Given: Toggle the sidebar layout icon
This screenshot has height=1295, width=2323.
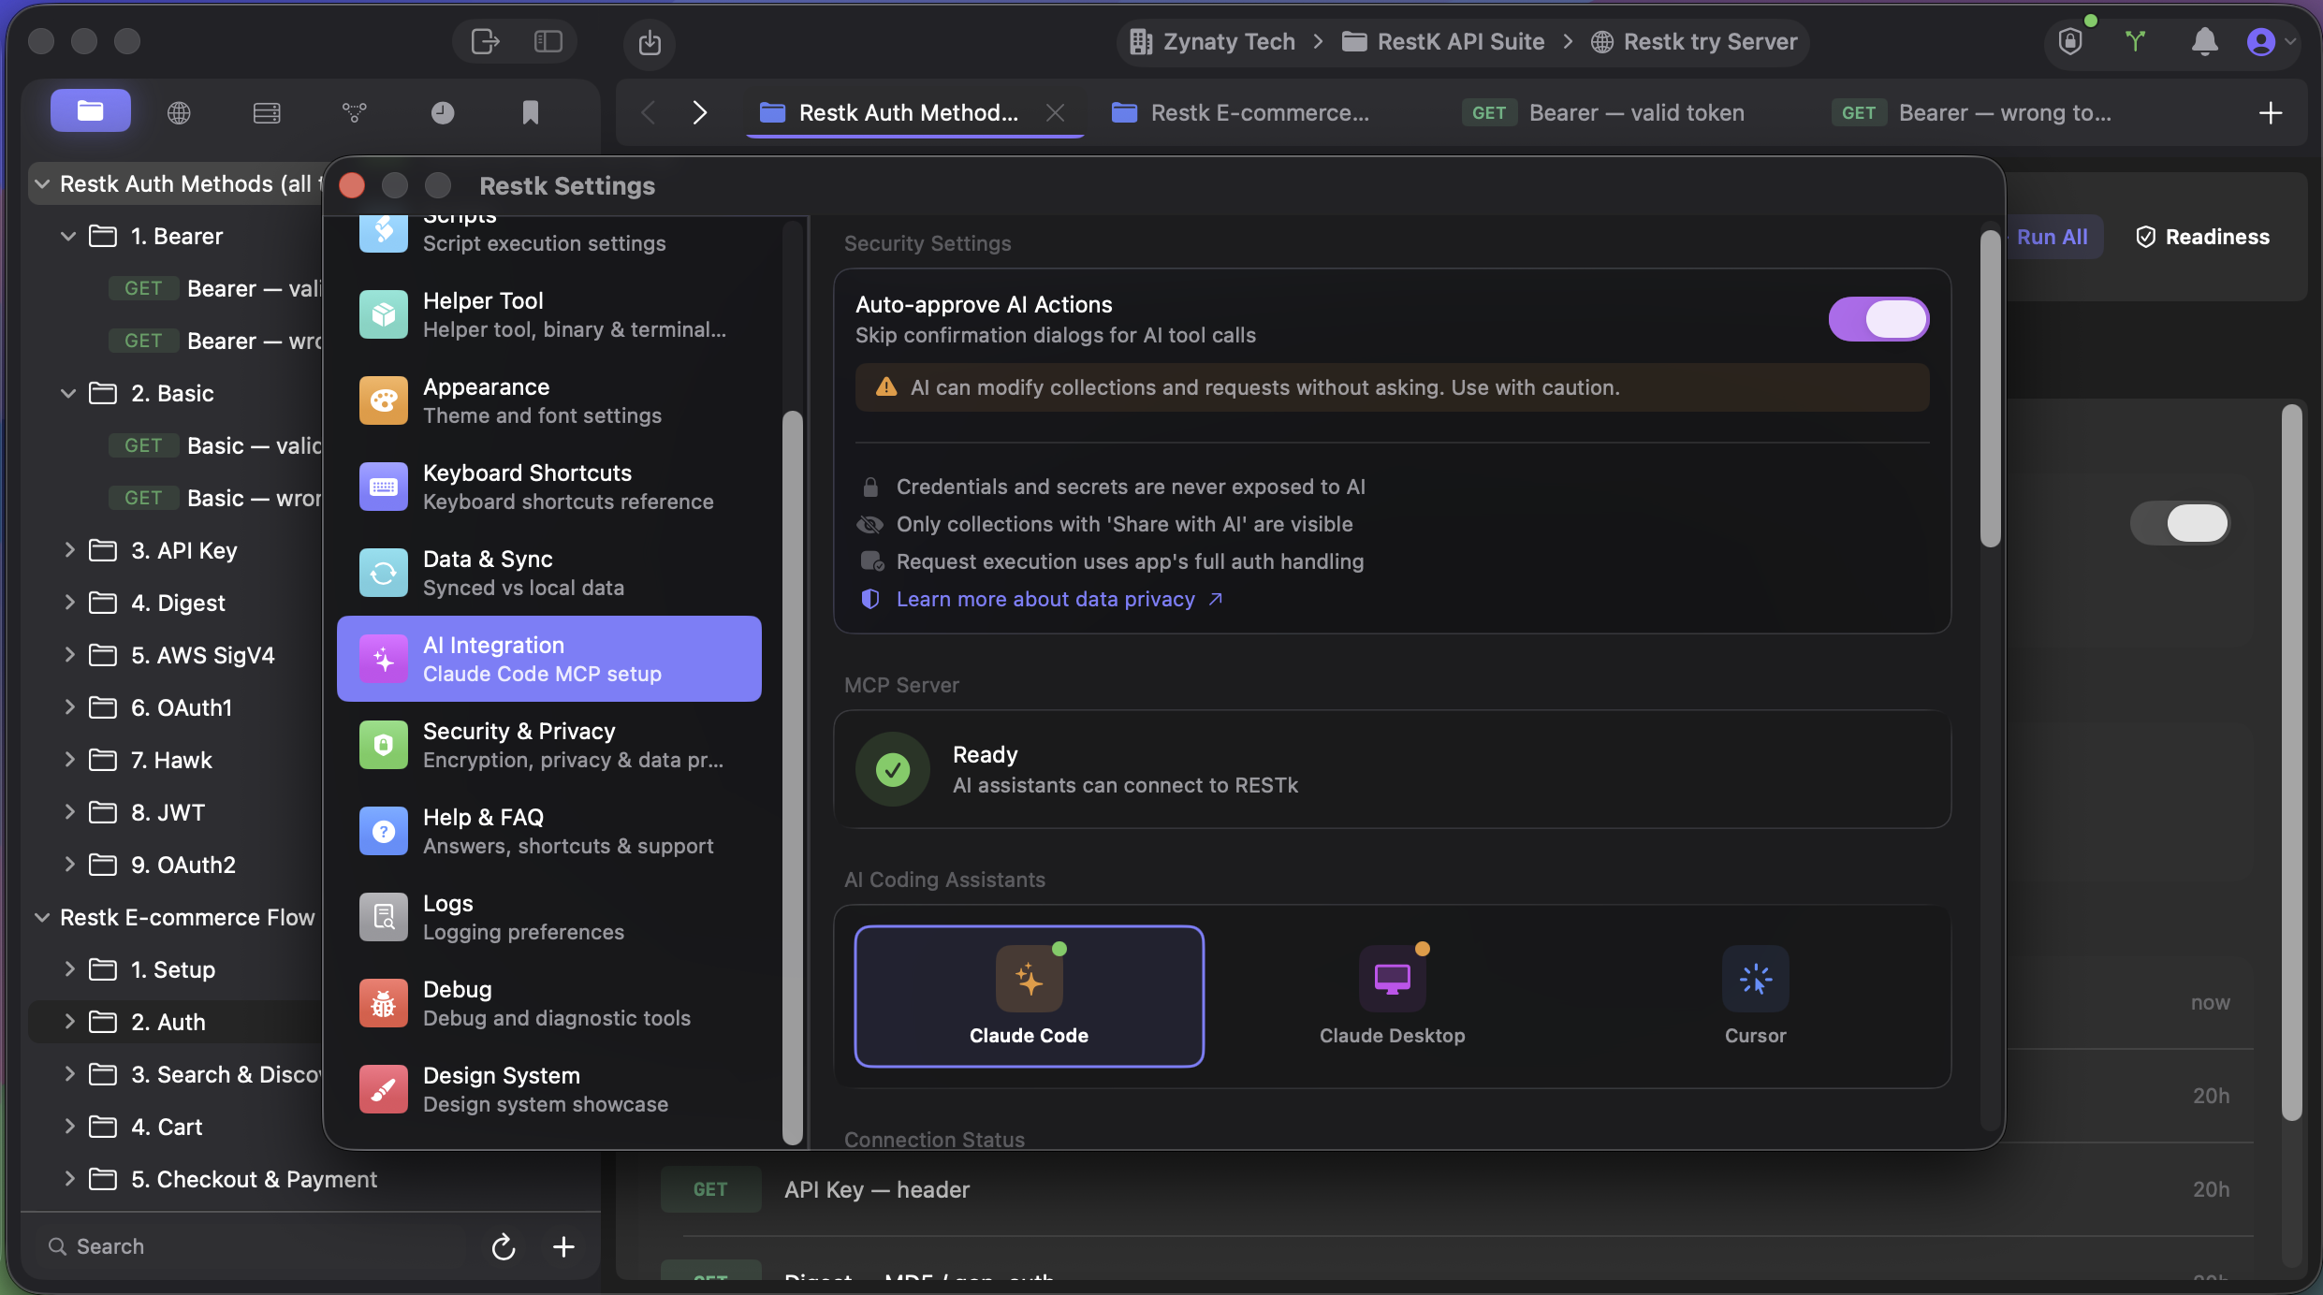Looking at the screenshot, I should coord(548,41).
